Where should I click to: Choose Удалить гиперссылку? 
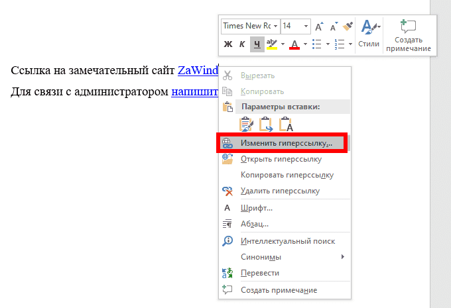click(x=280, y=191)
